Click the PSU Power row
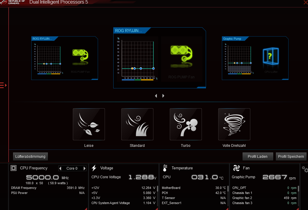 (48, 193)
